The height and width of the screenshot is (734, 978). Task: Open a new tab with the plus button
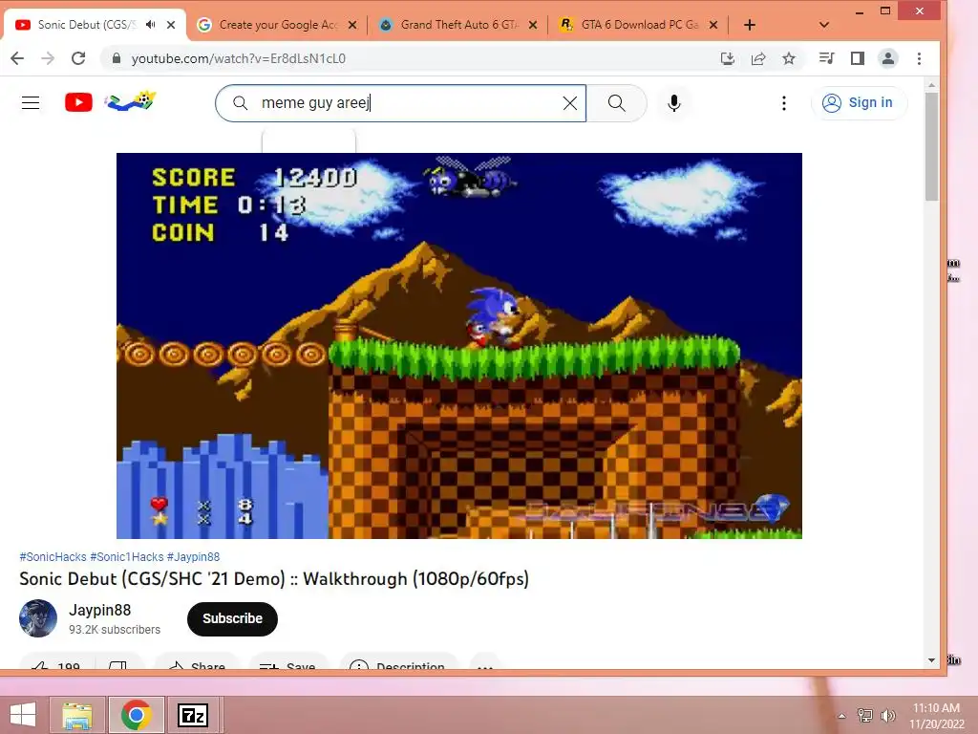pyautogui.click(x=750, y=25)
